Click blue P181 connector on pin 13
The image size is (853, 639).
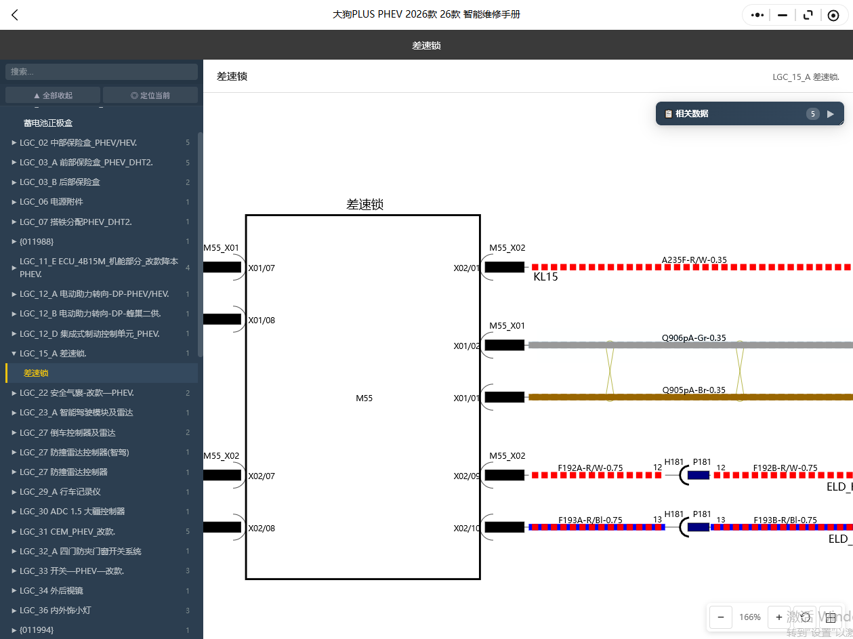tap(699, 527)
